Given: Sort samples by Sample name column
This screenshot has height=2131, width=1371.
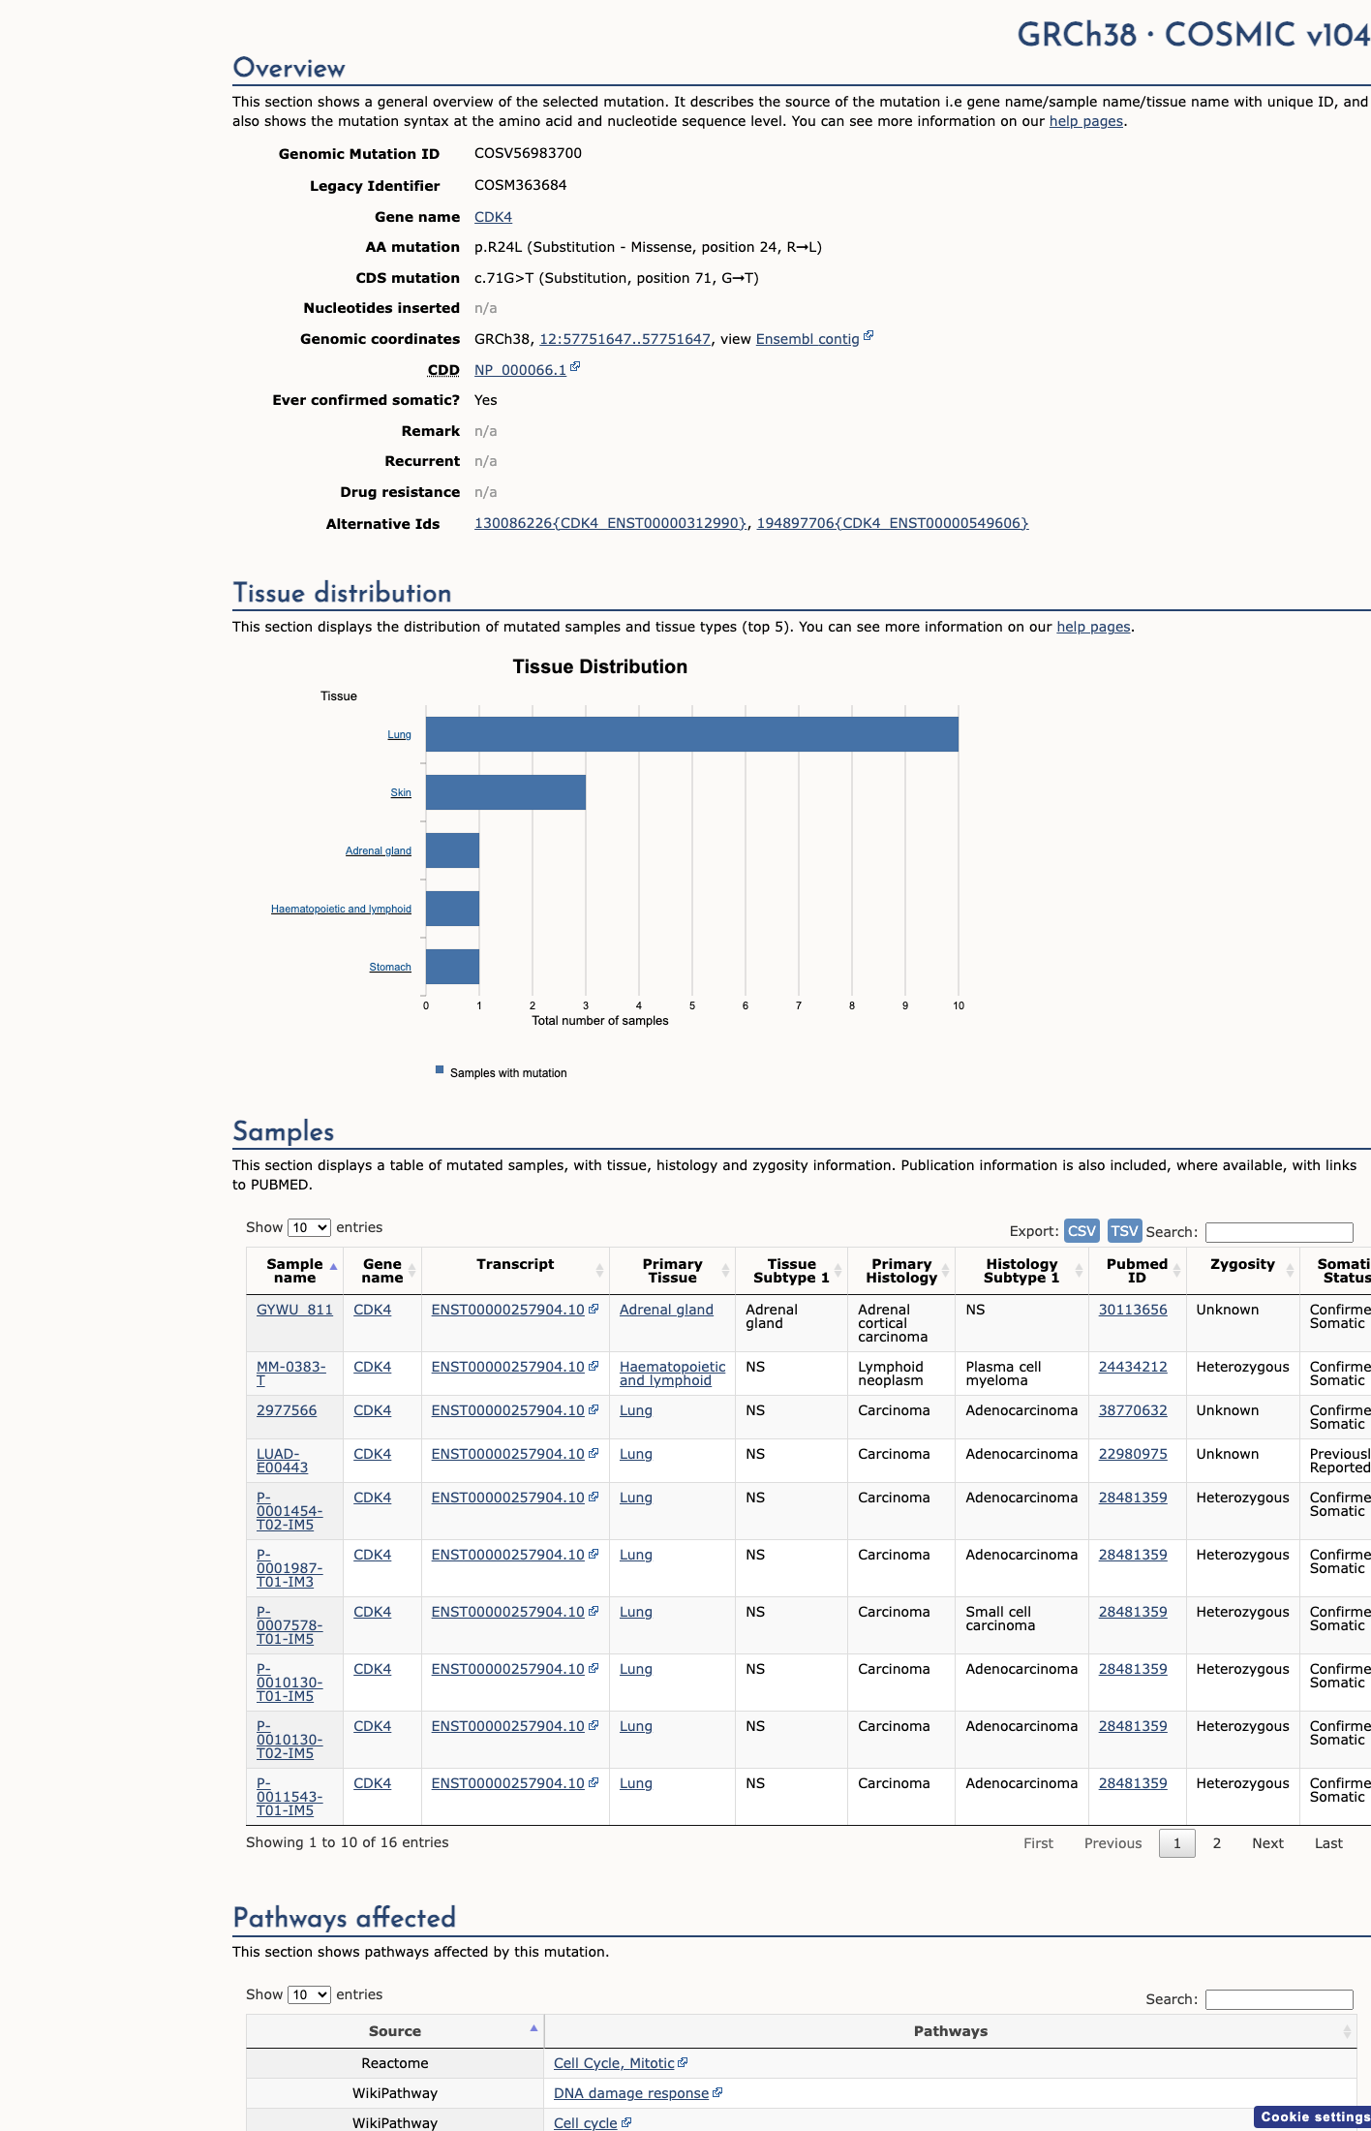Looking at the screenshot, I should [x=294, y=1271].
